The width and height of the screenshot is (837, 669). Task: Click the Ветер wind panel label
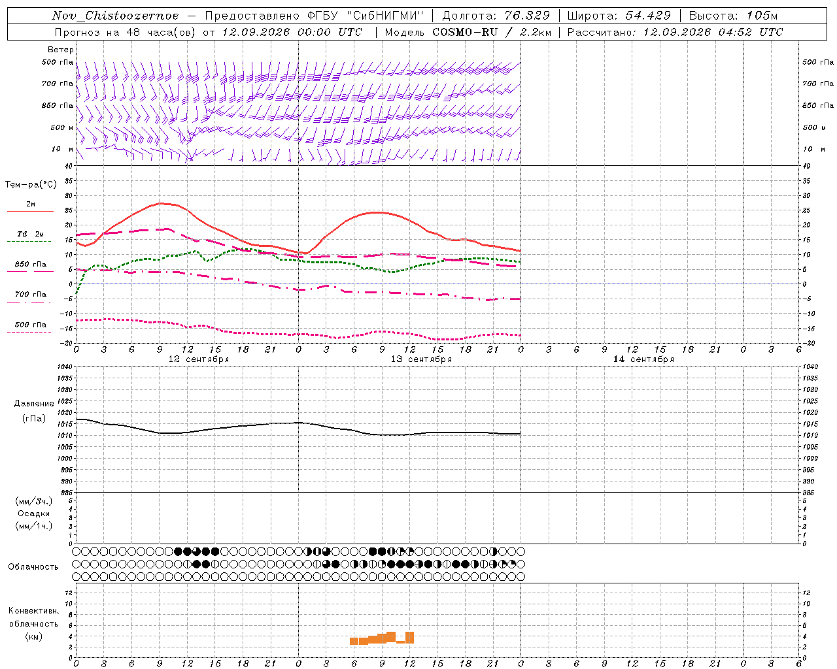click(x=61, y=50)
